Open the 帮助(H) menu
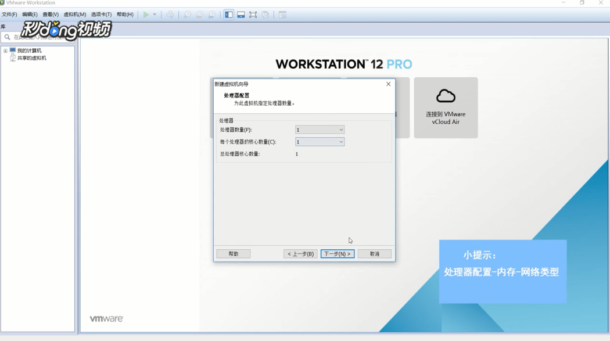The height and width of the screenshot is (341, 610). click(x=125, y=15)
